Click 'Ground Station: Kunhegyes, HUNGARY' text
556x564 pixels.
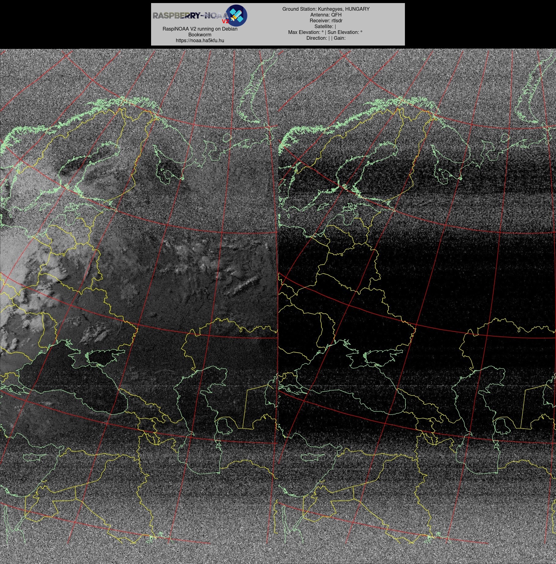(326, 9)
